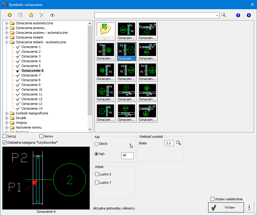
Task: Pick scale from drawing icon beside Skala
Action: coord(178,143)
